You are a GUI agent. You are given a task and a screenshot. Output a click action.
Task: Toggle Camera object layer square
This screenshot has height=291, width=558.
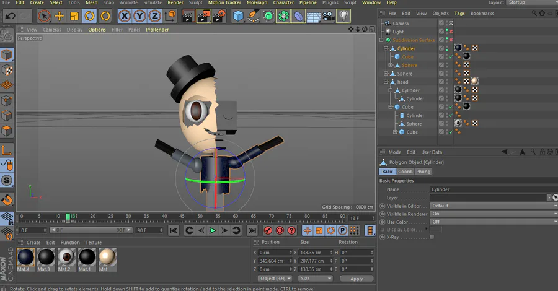coord(441,23)
